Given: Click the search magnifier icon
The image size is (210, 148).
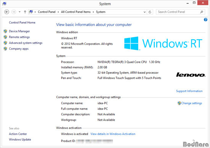Looking at the screenshot, I should (x=202, y=12).
